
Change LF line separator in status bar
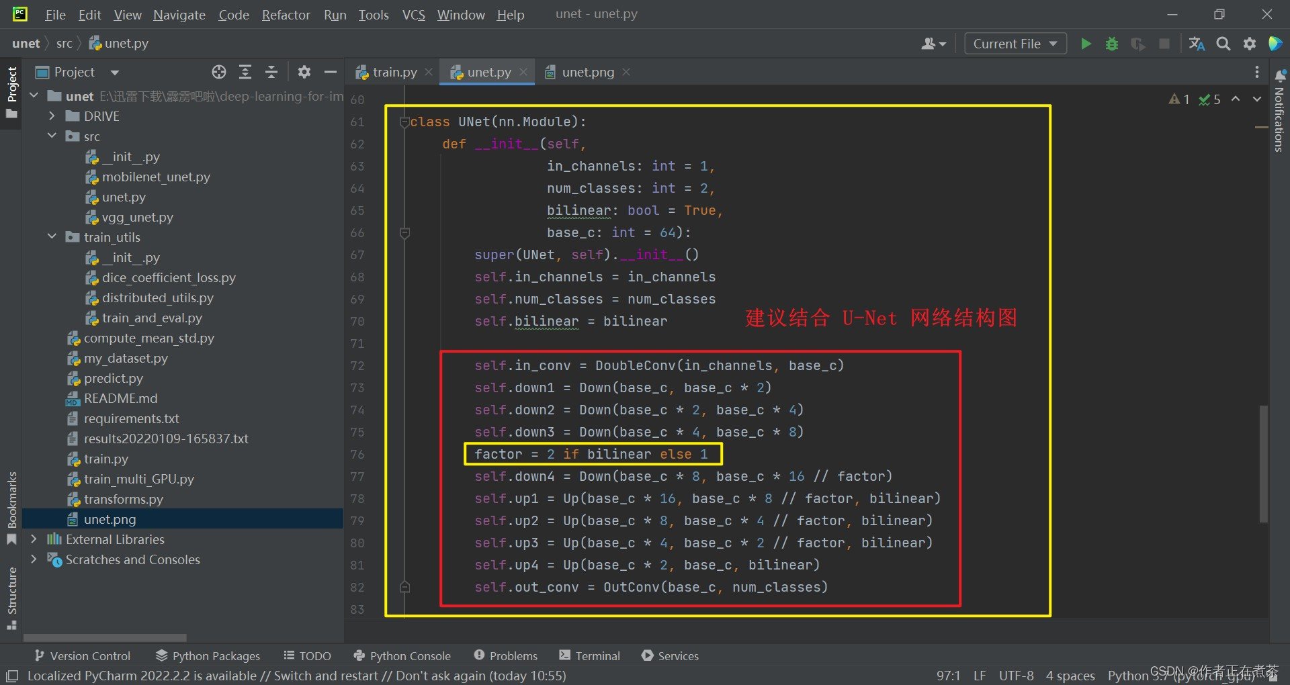(980, 676)
